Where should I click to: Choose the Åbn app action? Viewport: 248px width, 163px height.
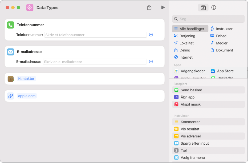pos(208,97)
